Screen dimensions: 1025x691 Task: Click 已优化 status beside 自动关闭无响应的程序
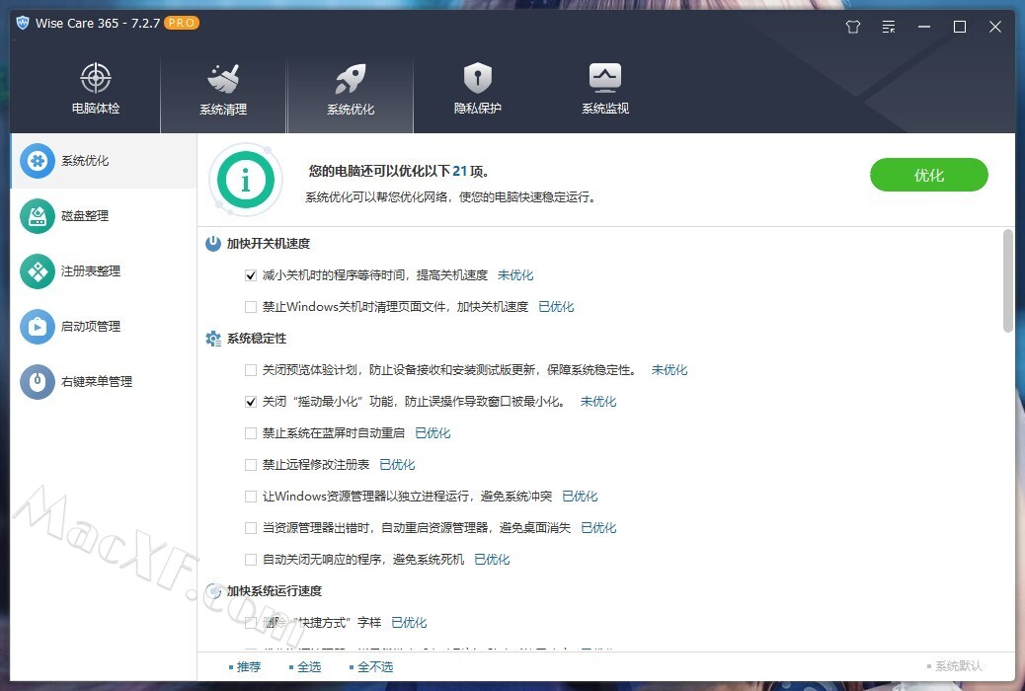point(492,559)
